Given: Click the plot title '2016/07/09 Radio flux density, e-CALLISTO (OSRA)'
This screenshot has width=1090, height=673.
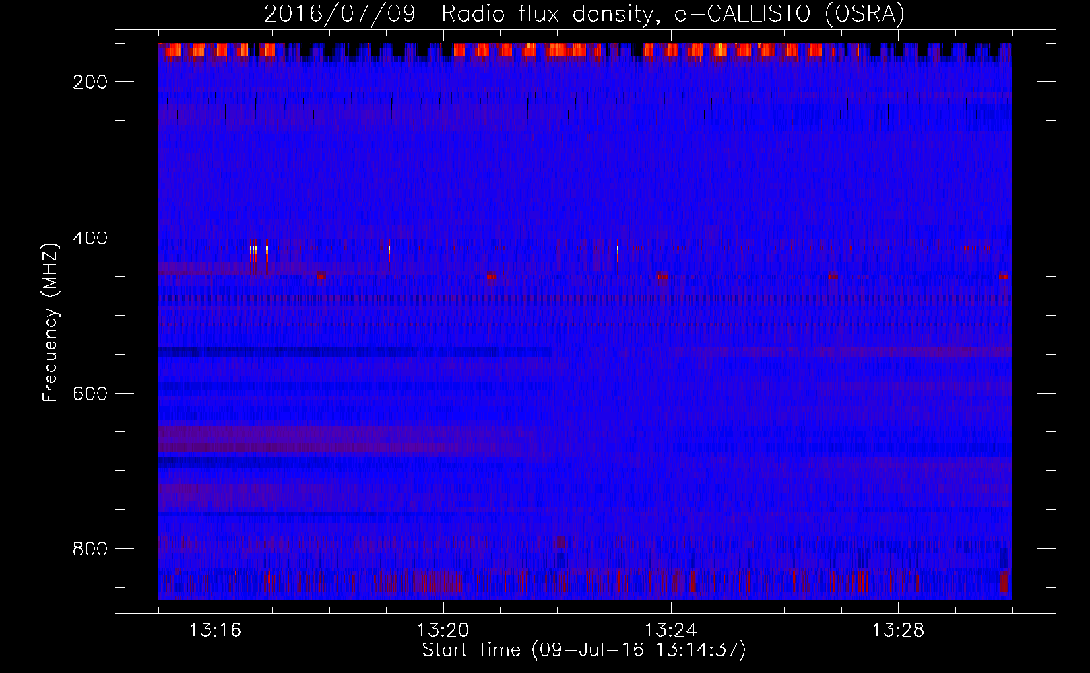Looking at the screenshot, I should 584,13.
